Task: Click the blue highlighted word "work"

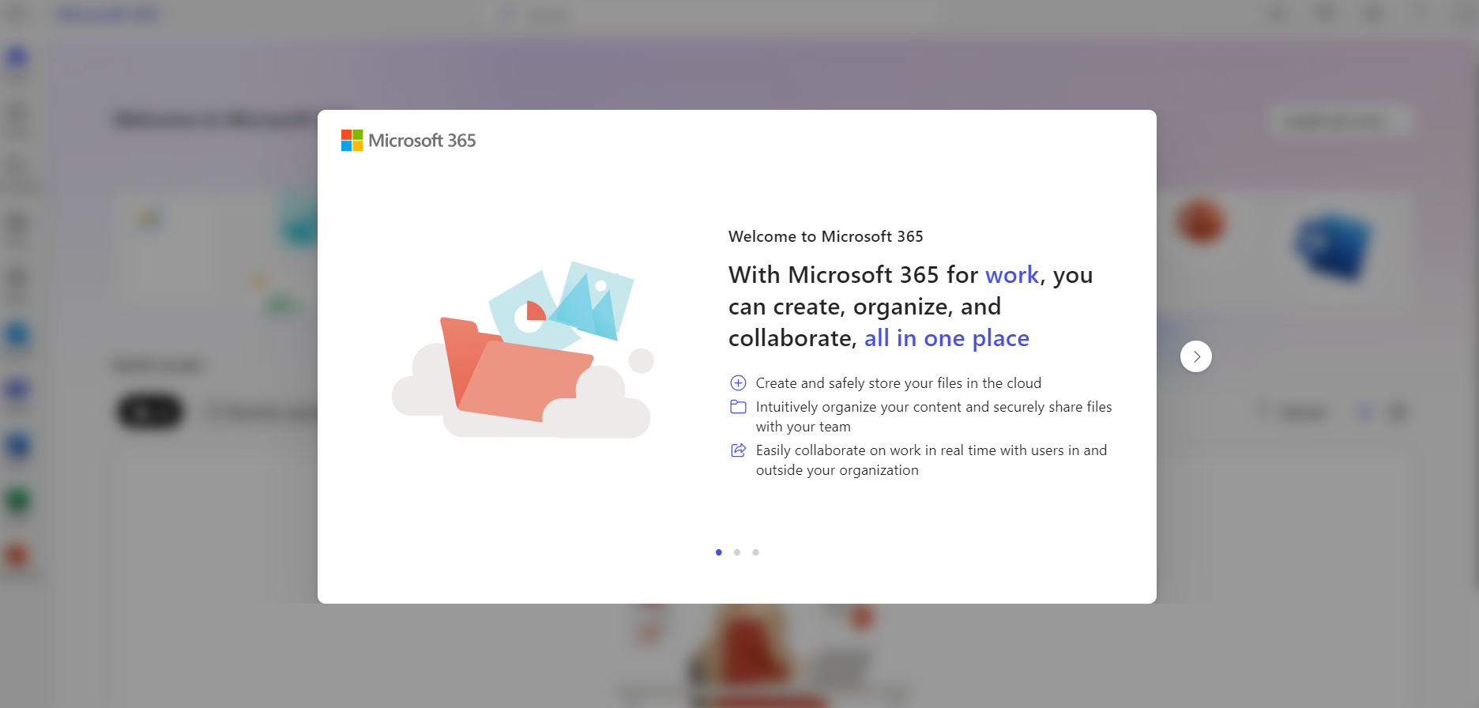Action: pyautogui.click(x=1011, y=275)
